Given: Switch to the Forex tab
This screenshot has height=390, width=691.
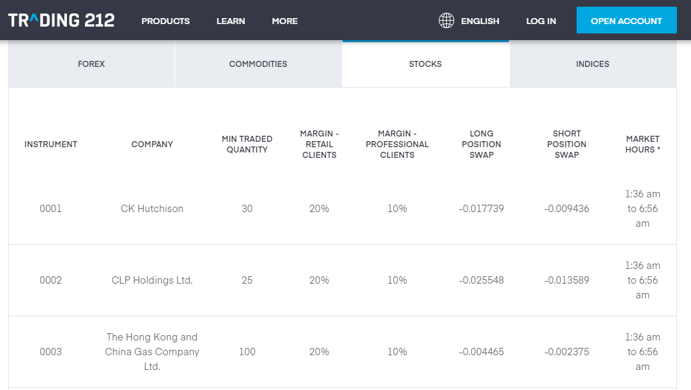Looking at the screenshot, I should click(92, 64).
